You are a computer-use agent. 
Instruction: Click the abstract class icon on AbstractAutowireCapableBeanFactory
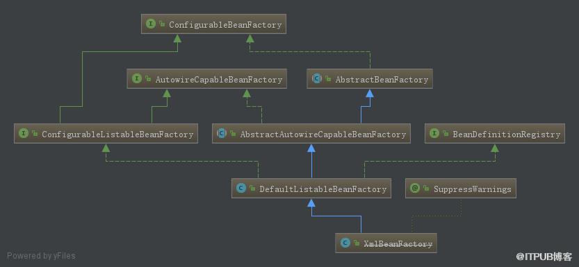tap(222, 134)
